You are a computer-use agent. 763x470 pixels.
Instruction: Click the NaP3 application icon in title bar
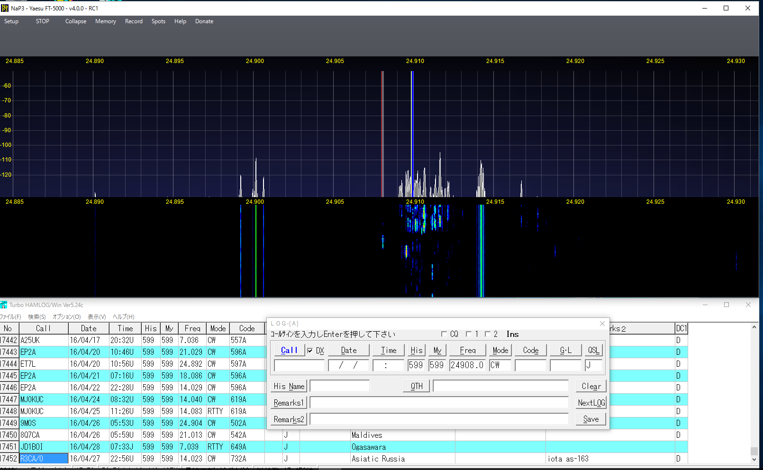pyautogui.click(x=5, y=8)
